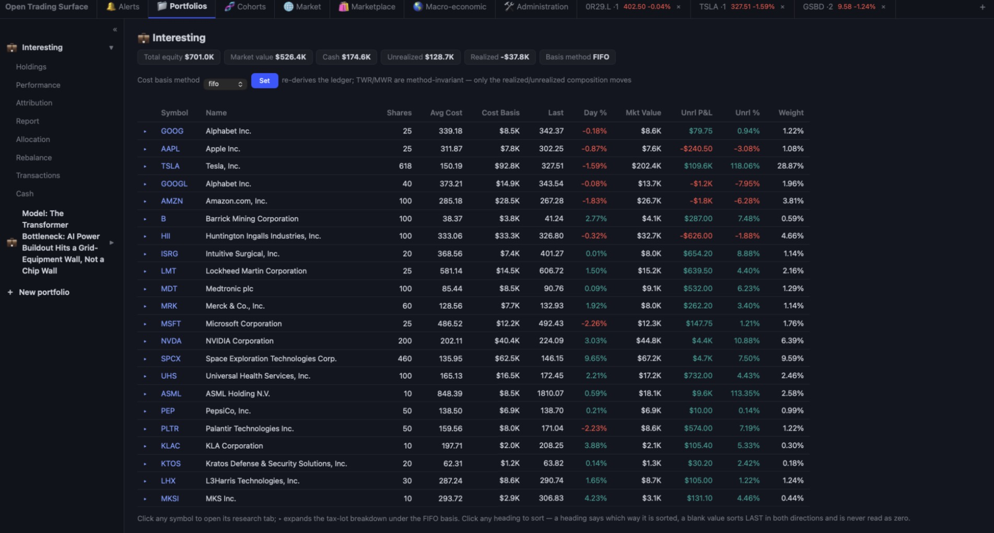Screen dimensions: 994x533
Task: Sort table by Weight heading
Action: pyautogui.click(x=791, y=113)
